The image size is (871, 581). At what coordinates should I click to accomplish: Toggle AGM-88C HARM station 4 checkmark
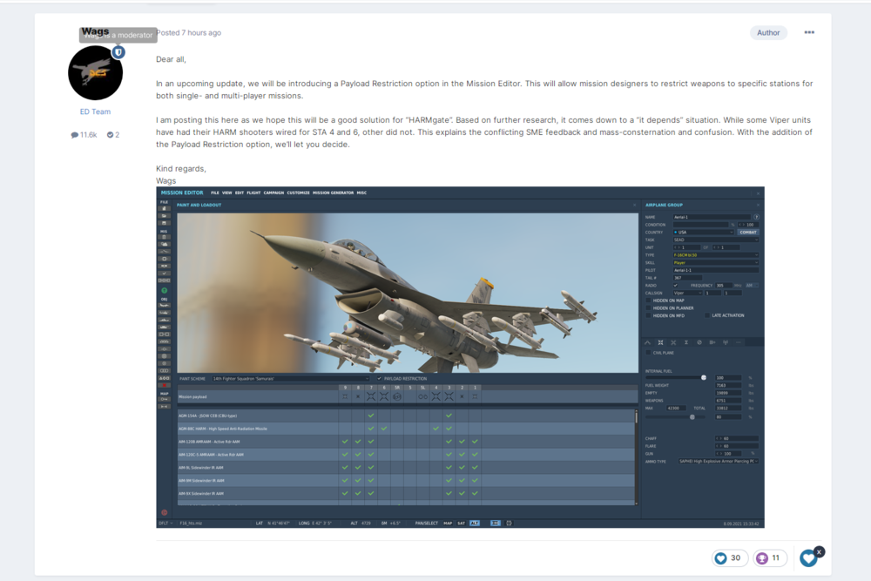pos(436,429)
